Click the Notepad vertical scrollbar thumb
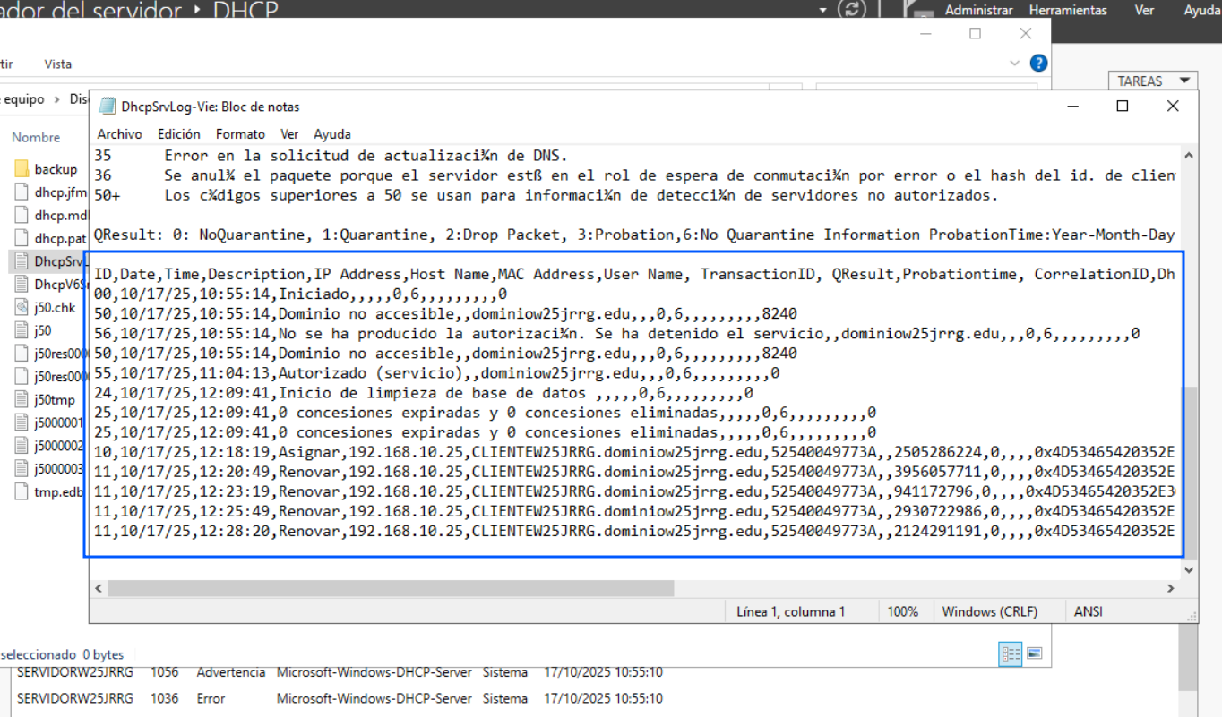 tap(1190, 473)
